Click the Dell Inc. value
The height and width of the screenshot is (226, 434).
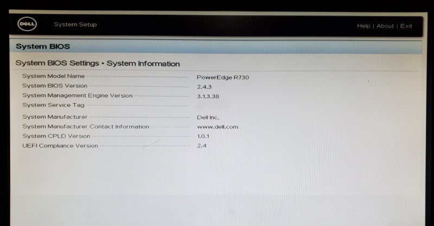pyautogui.click(x=208, y=117)
